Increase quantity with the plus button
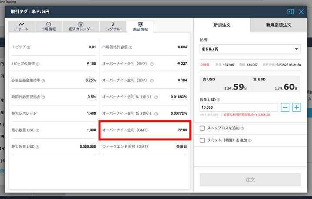Viewport: 312px width, 199px height. point(296,107)
